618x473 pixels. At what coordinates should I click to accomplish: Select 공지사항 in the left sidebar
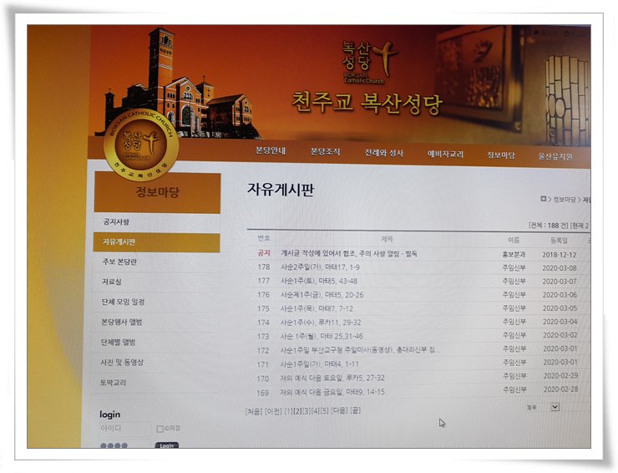point(117,221)
